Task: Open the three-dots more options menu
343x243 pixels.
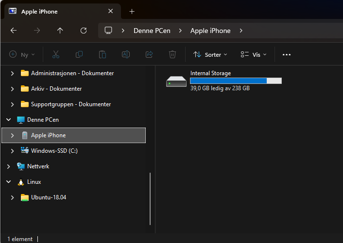Action: click(x=287, y=55)
